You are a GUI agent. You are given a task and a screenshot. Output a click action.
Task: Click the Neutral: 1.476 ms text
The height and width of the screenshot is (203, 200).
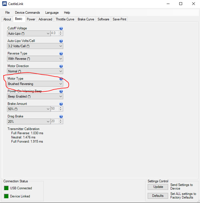click(x=23, y=137)
